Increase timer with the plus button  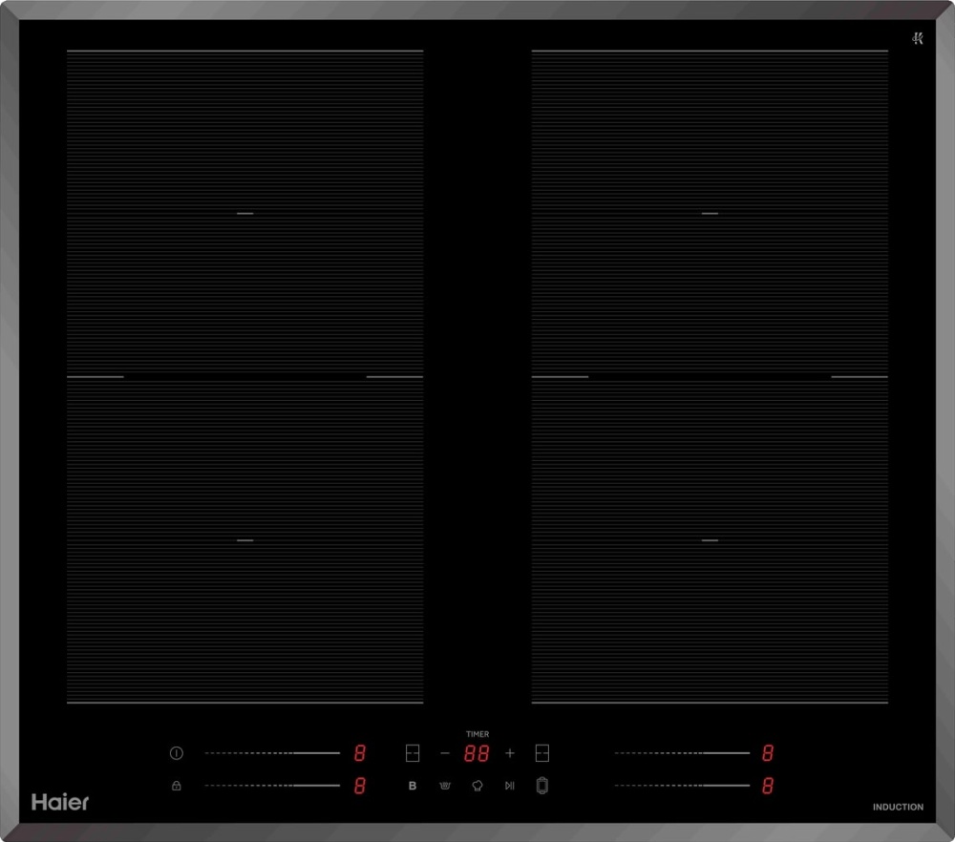(x=510, y=753)
